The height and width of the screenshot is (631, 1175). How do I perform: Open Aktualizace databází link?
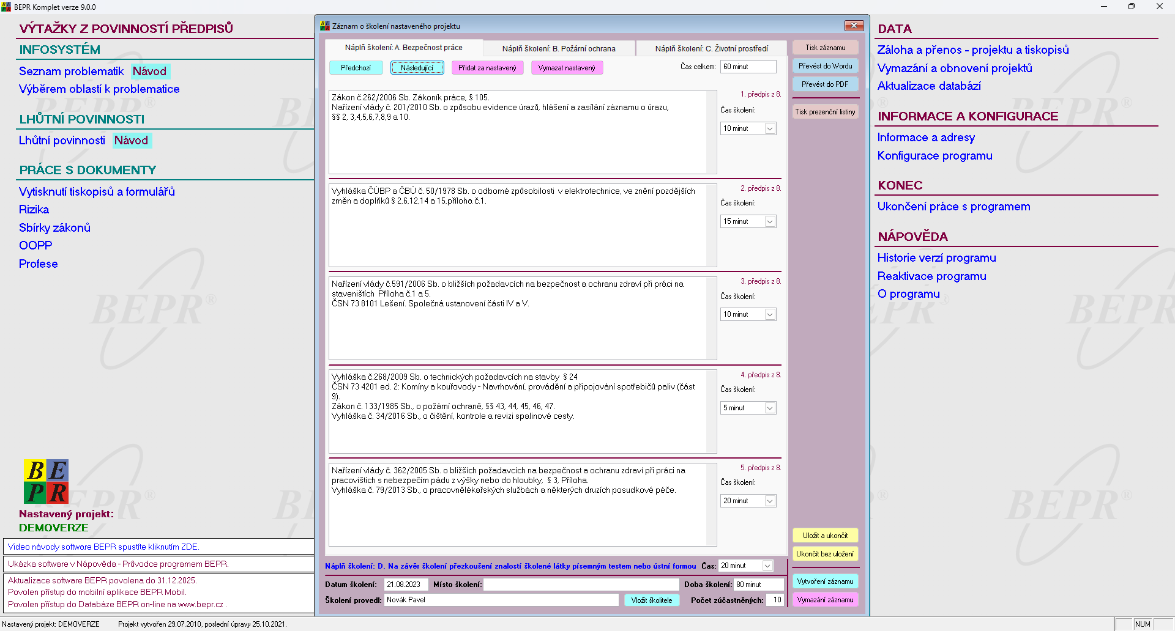click(929, 86)
